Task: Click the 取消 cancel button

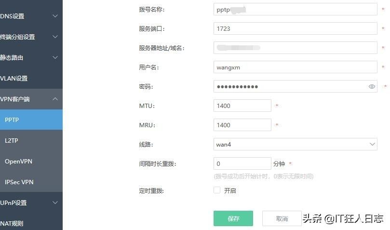Action: pyautogui.click(x=282, y=218)
